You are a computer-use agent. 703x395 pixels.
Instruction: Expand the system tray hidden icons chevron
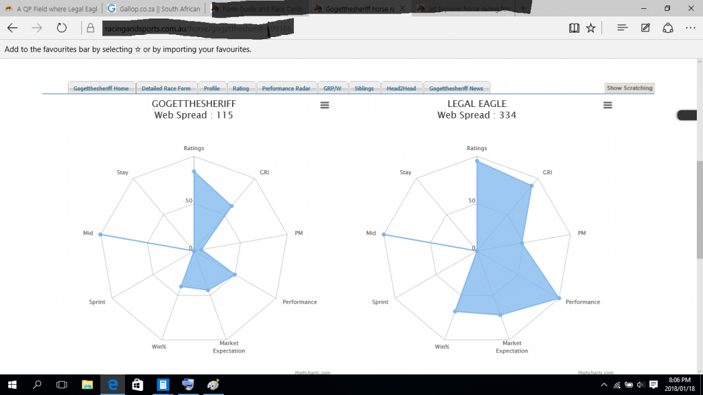point(604,384)
